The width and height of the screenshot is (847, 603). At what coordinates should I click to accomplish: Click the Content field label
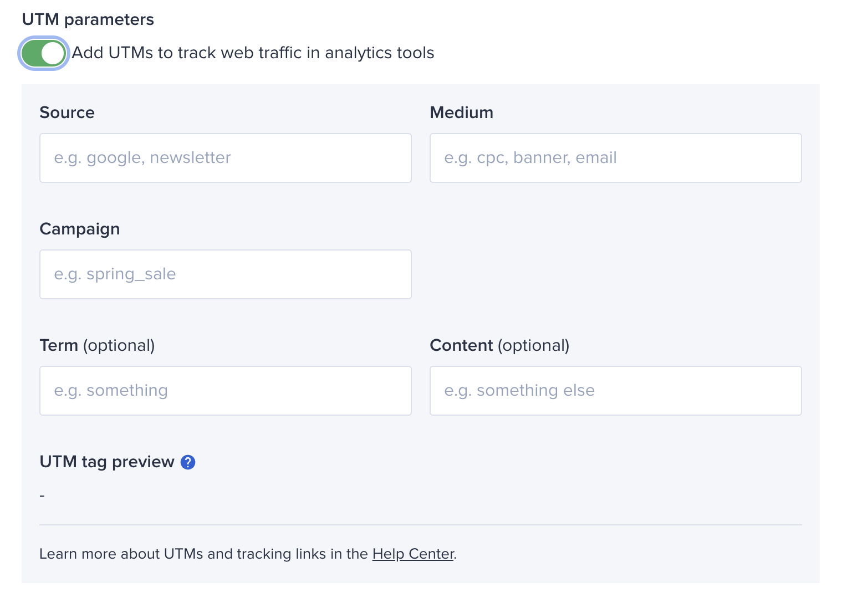pyautogui.click(x=461, y=345)
